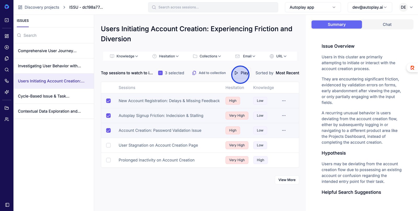The height and width of the screenshot is (211, 418).
Task: Open the Autoplay app selector dropdown
Action: (x=312, y=7)
